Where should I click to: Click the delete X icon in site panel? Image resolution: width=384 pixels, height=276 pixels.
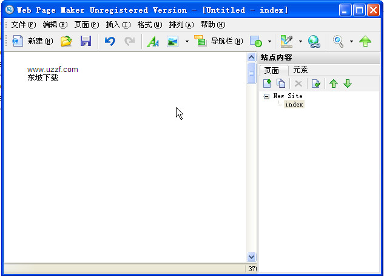coord(298,84)
